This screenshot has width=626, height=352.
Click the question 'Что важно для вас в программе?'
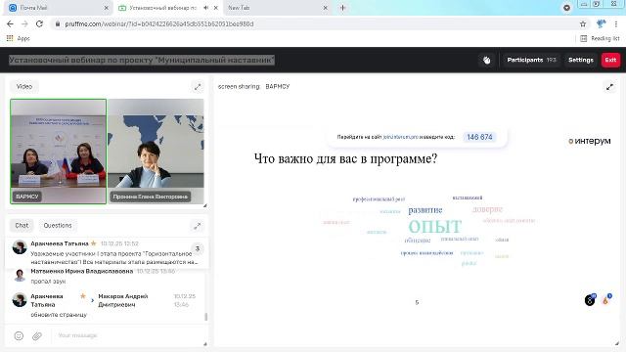coord(345,158)
